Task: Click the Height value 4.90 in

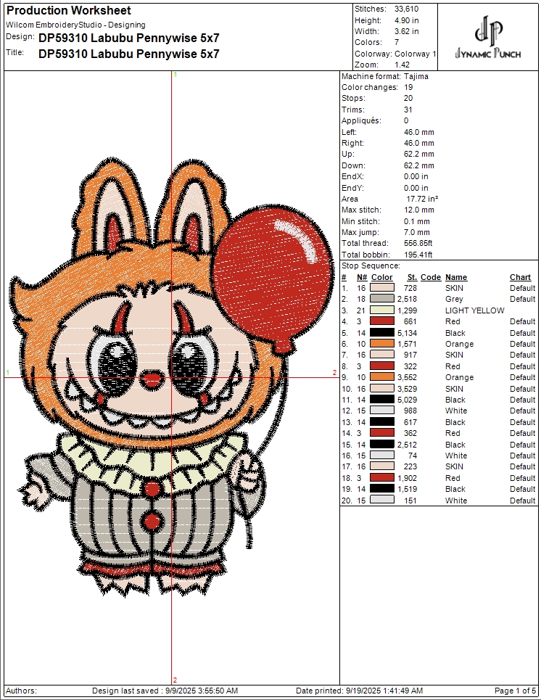Action: 406,20
